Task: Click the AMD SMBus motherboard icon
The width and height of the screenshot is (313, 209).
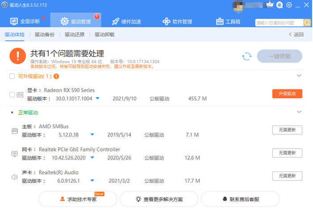Action: point(14,131)
